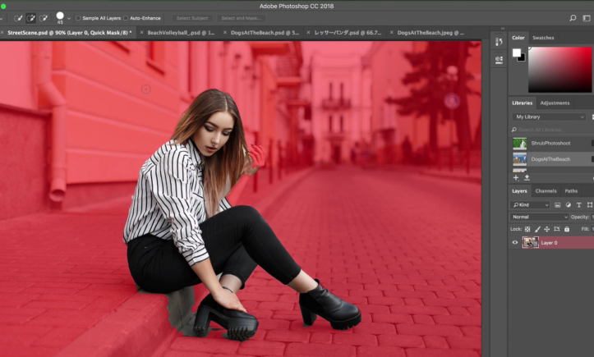The image size is (594, 357).
Task: Filter layers by pixel layers icon
Action: click(x=558, y=205)
